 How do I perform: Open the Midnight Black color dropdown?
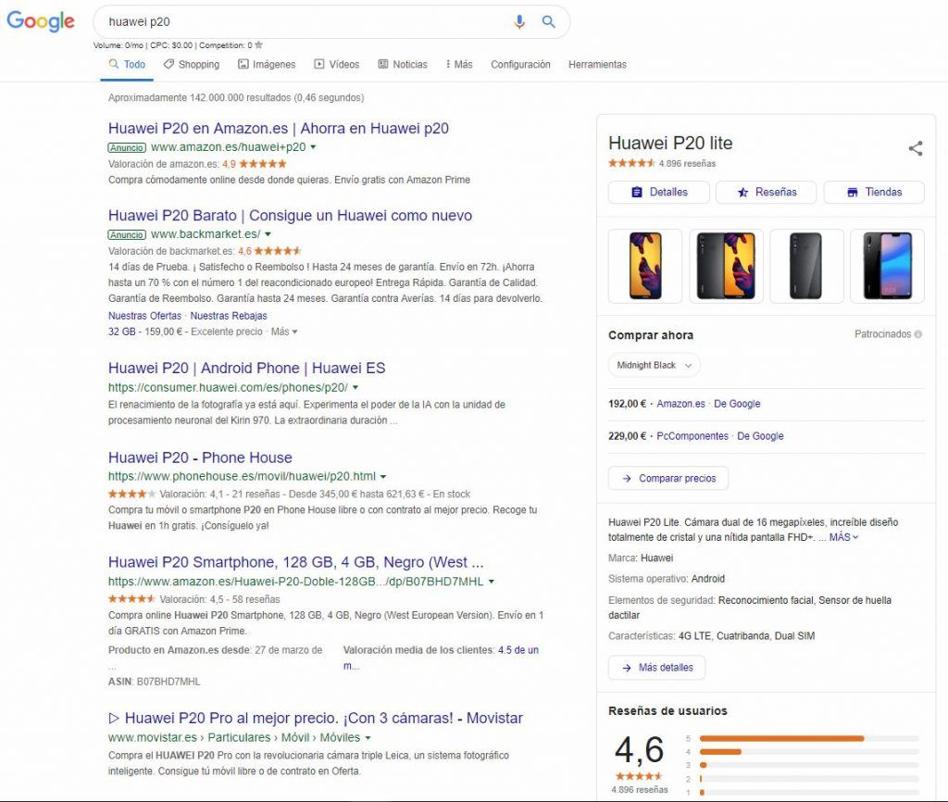655,365
